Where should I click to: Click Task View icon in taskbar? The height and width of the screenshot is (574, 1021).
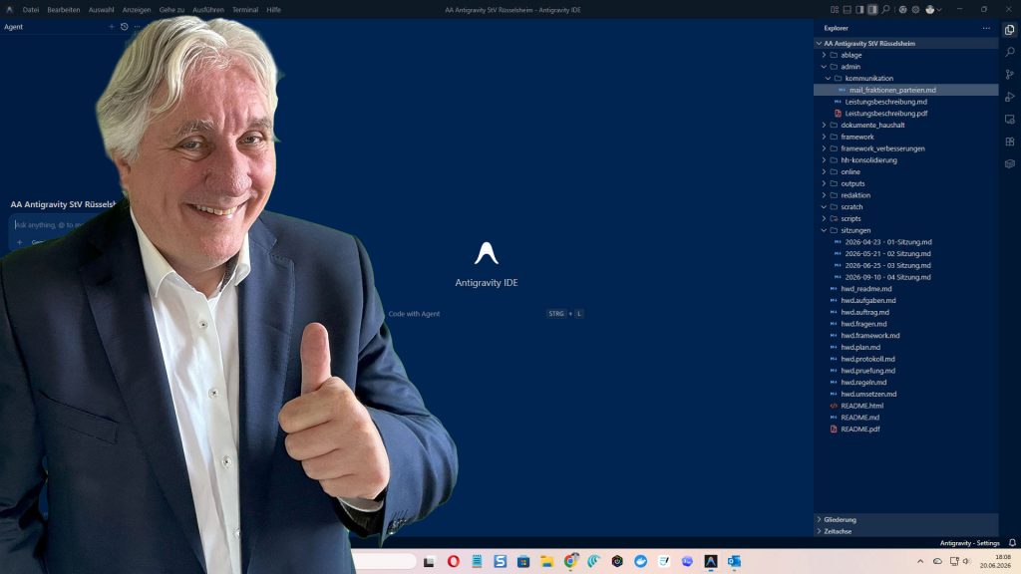click(429, 561)
